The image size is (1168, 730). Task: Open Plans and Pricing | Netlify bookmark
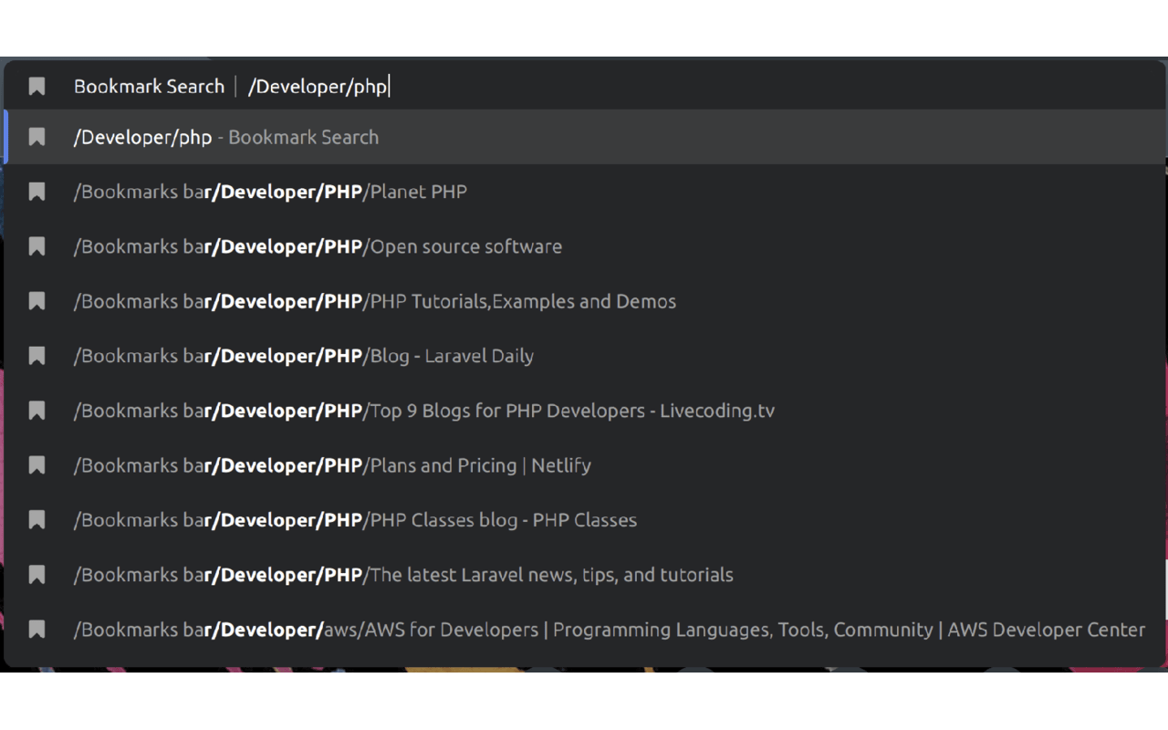click(x=332, y=465)
